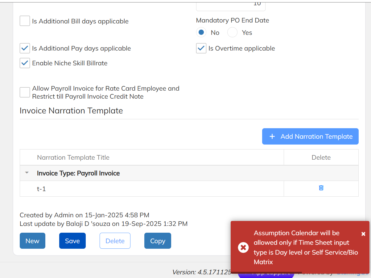Select No for Mandatory PO End Date
371x278 pixels.
point(201,33)
